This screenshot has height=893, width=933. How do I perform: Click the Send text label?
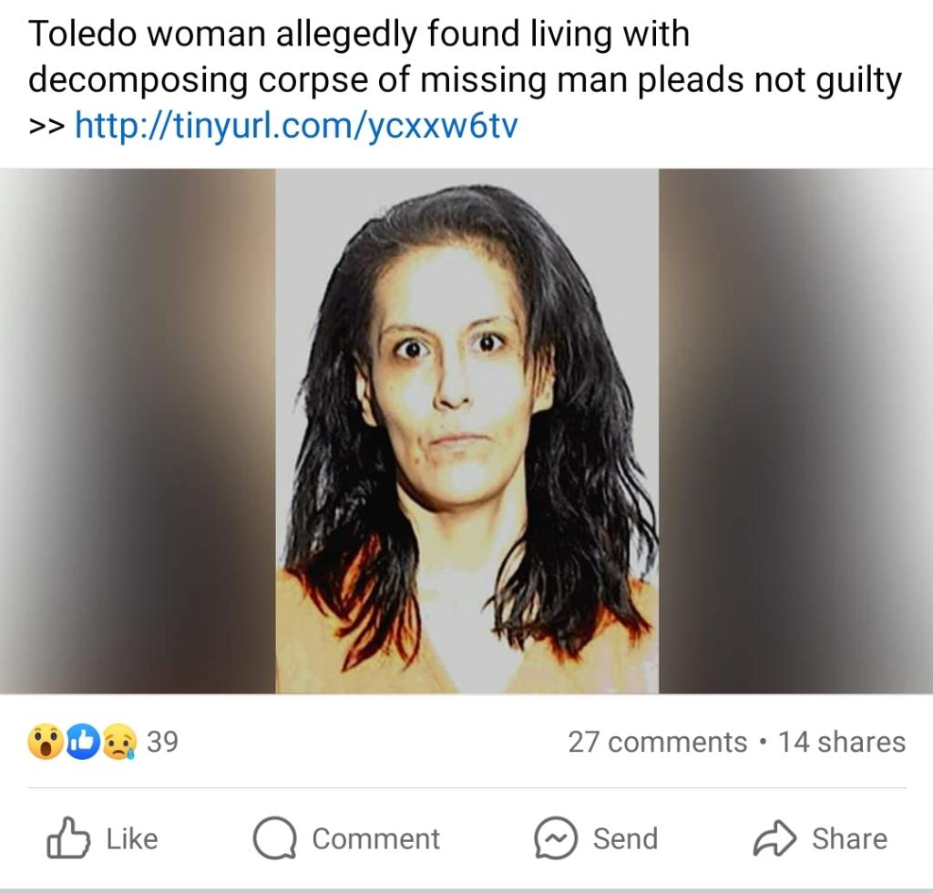(x=625, y=839)
